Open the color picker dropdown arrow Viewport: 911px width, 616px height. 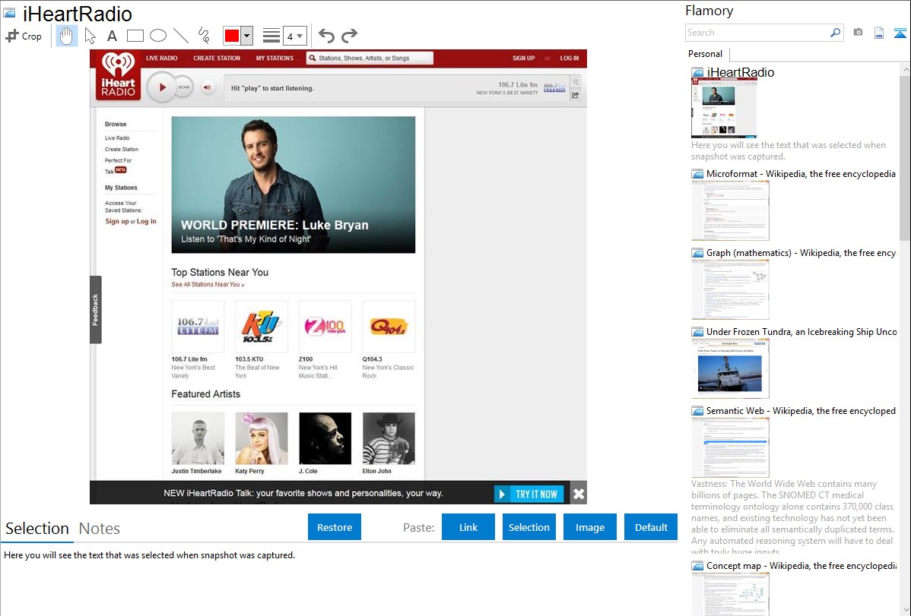tap(246, 36)
